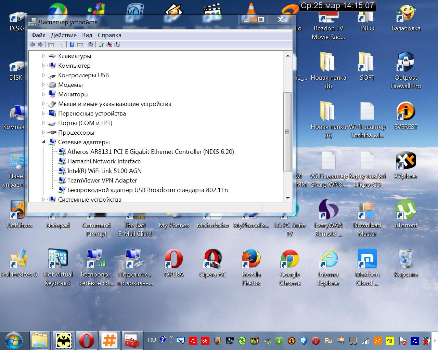Click the blue Help question mark icon
Image resolution: width=438 pixels, height=350 pixels.
click(x=72, y=44)
